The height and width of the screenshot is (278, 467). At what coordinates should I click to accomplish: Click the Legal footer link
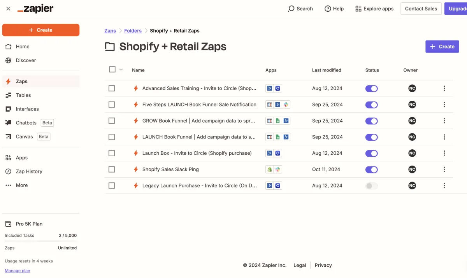pos(300,265)
